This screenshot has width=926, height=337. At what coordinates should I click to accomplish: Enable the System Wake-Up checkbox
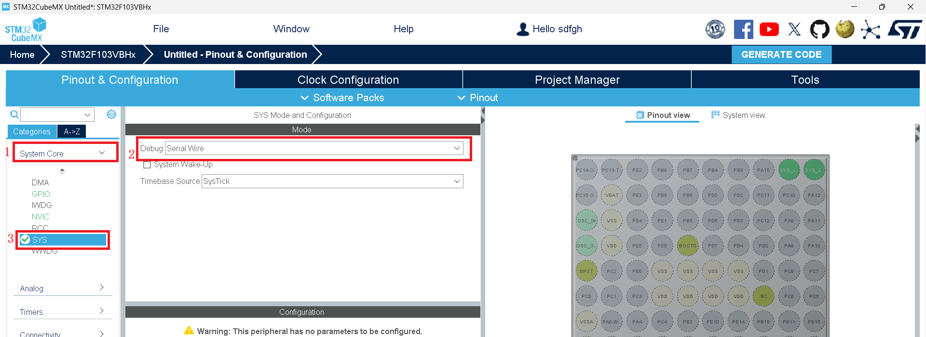pos(147,165)
